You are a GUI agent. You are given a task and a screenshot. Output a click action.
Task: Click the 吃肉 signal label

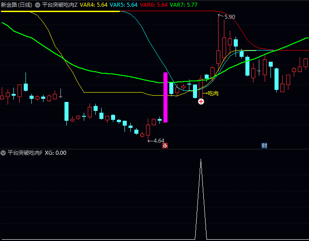[213, 93]
